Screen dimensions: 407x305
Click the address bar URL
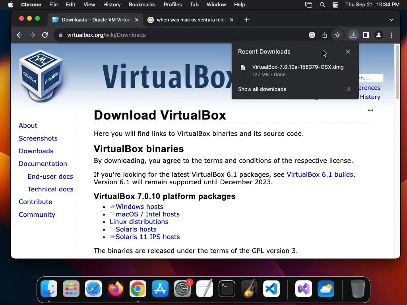point(106,35)
